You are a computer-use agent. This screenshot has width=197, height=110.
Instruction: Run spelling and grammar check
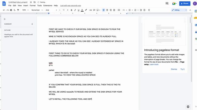pyautogui.click(x=14, y=10)
